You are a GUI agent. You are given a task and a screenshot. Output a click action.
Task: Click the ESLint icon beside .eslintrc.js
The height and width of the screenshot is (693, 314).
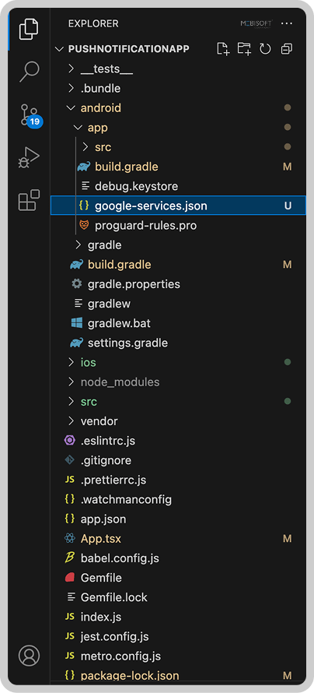[x=70, y=440]
